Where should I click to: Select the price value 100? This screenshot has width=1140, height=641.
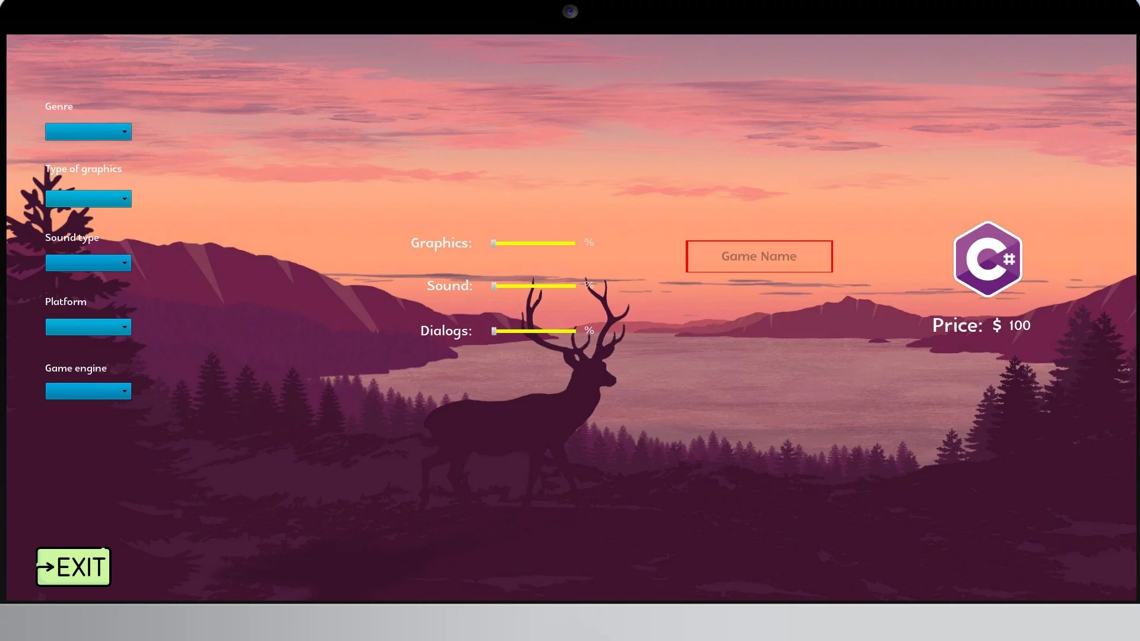[x=1019, y=325]
